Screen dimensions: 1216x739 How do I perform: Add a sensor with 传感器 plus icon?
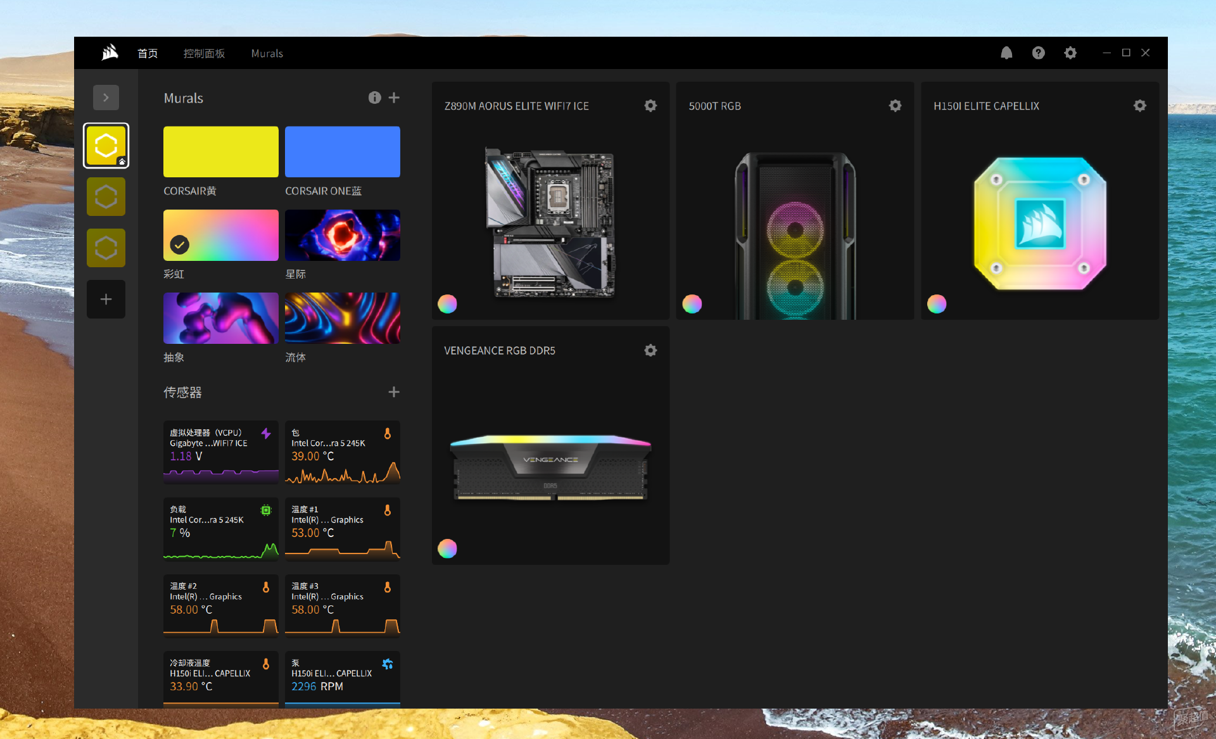pyautogui.click(x=394, y=392)
